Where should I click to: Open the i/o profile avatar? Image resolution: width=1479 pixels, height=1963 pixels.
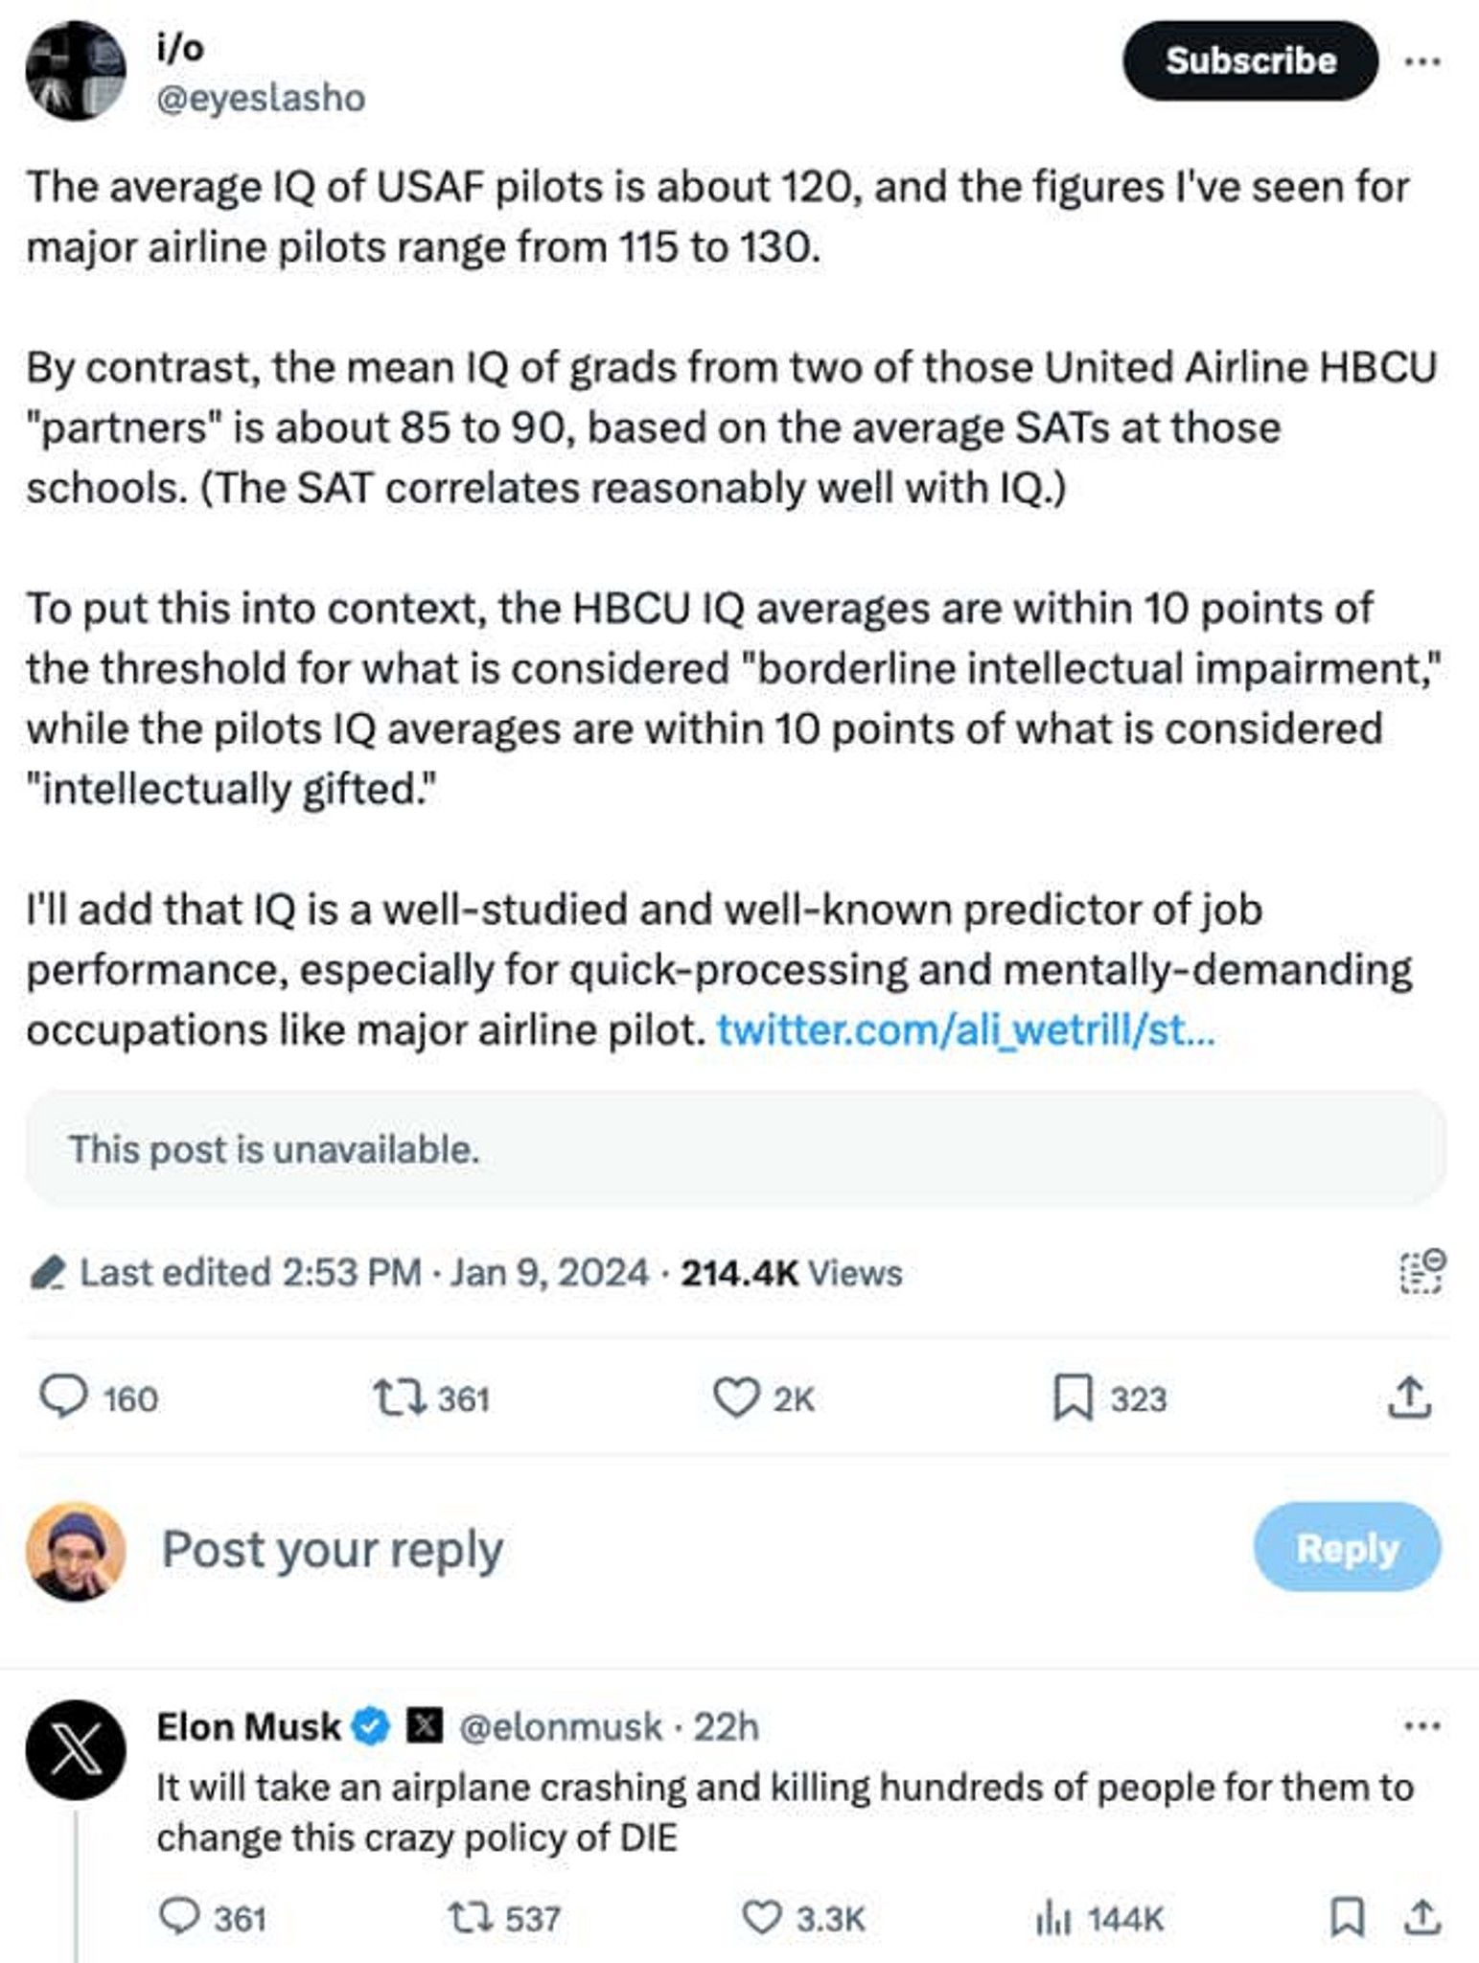click(76, 70)
